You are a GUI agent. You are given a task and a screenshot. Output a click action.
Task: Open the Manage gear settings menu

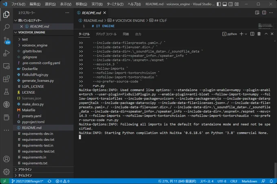[x=7, y=172]
